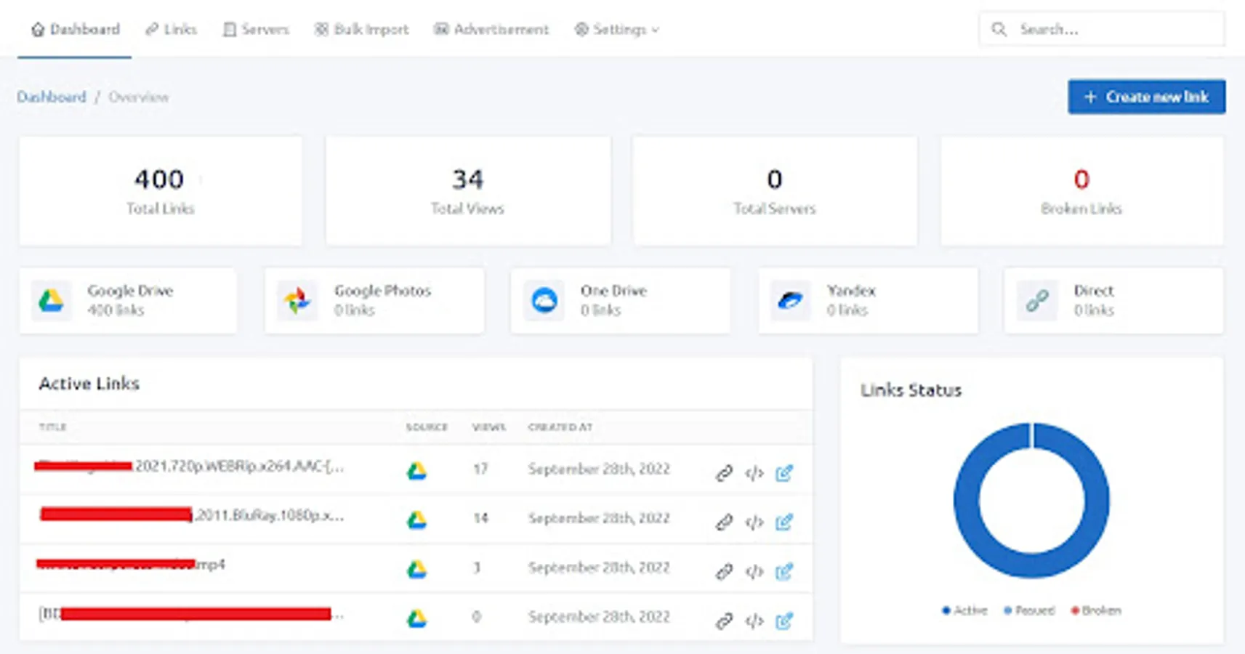Click embed code icon in second row

(x=754, y=522)
